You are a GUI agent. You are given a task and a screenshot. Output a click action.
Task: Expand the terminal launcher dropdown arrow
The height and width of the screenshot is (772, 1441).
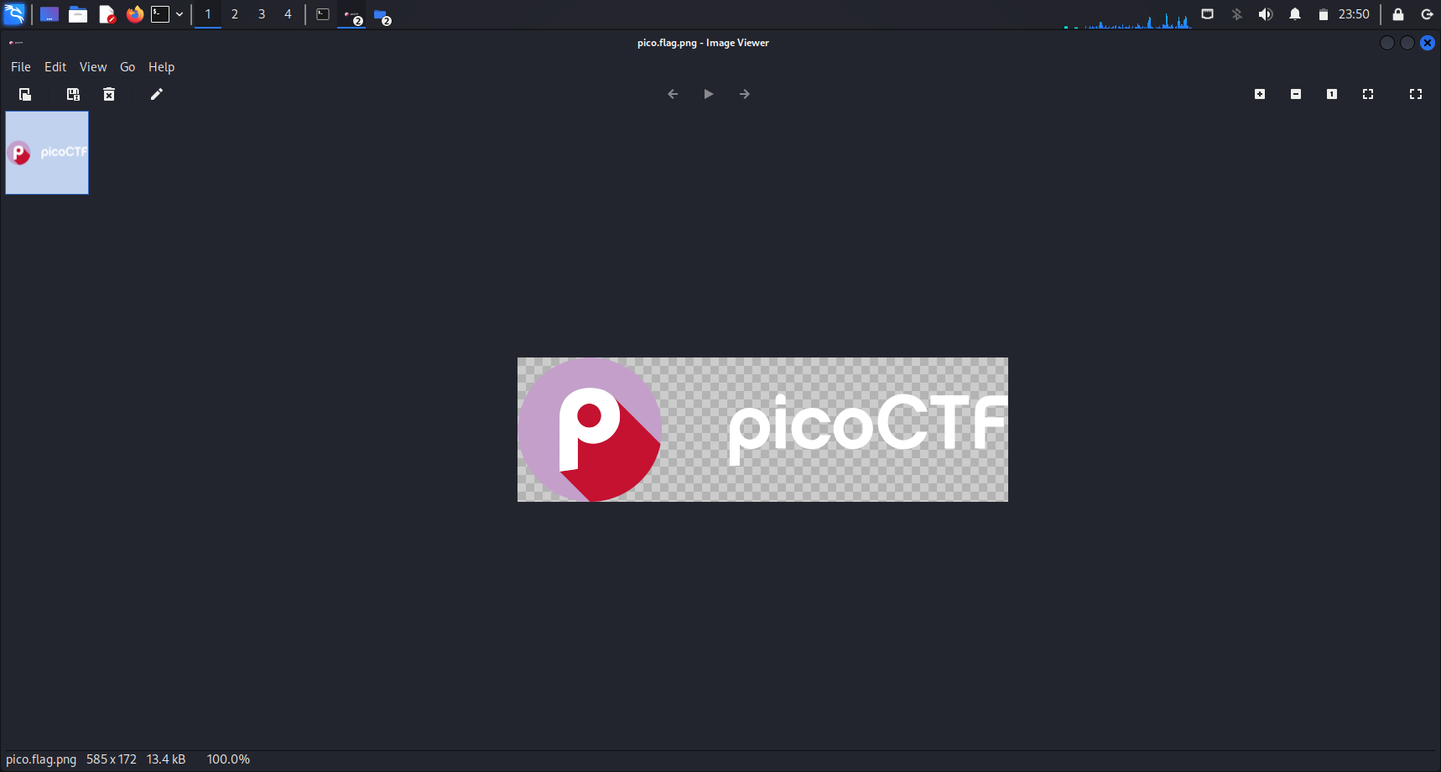click(x=179, y=14)
